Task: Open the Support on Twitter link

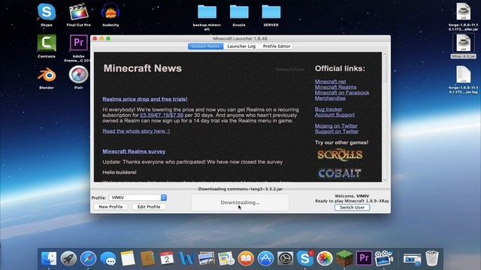Action: pyautogui.click(x=337, y=131)
